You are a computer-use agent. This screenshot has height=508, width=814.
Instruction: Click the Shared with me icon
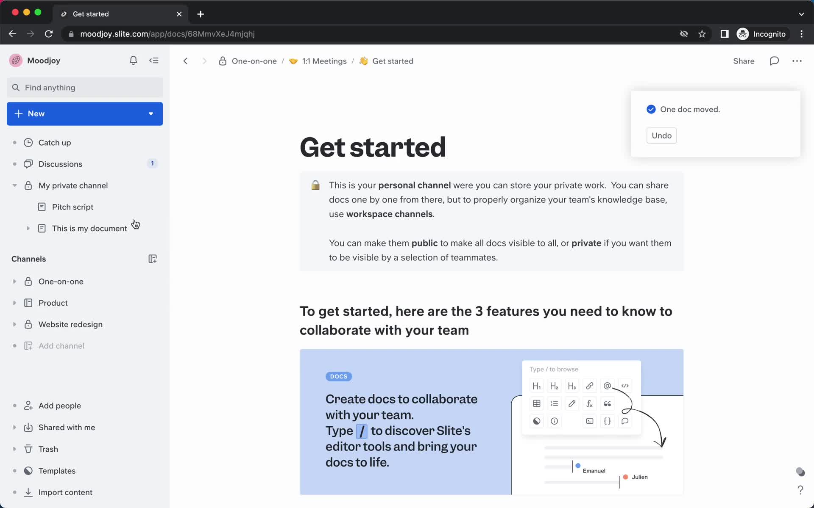coord(28,427)
